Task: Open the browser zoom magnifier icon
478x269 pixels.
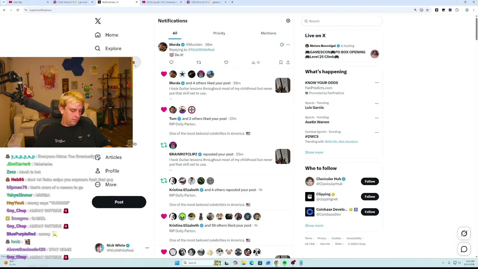Action: pos(415,10)
